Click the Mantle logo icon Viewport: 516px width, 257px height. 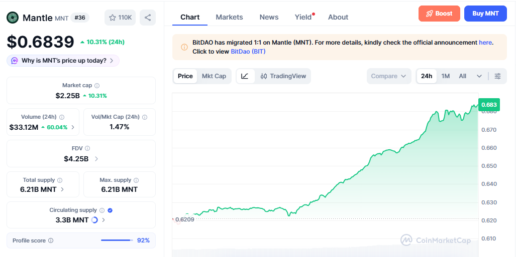click(x=13, y=18)
